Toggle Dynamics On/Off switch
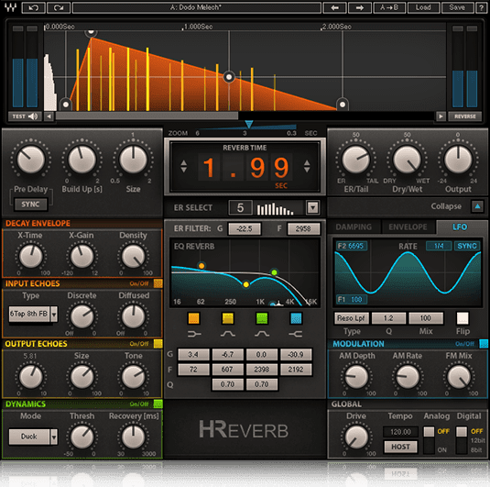490x487 pixels. click(x=158, y=404)
